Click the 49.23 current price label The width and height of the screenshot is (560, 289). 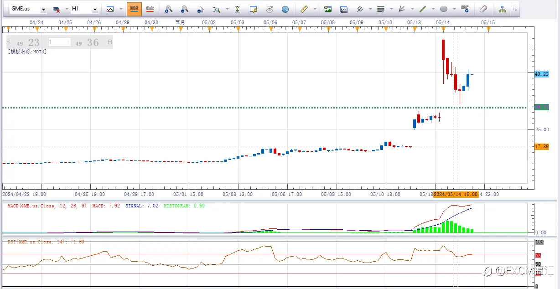click(x=542, y=74)
